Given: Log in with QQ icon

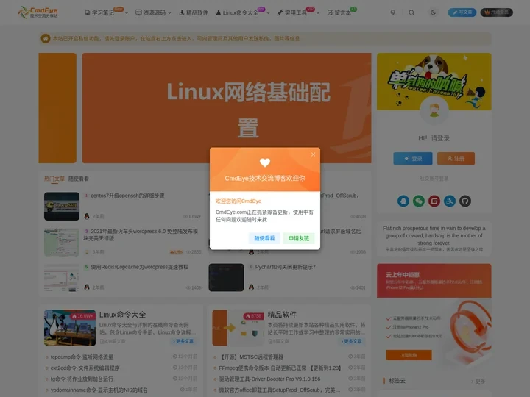Looking at the screenshot, I should coord(403,201).
